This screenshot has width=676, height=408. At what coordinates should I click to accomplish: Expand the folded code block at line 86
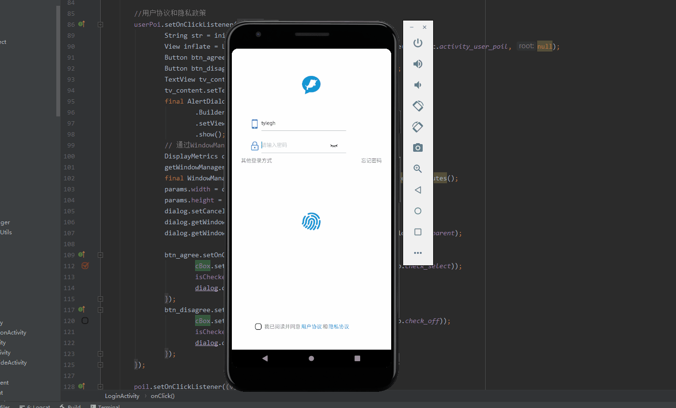pyautogui.click(x=100, y=24)
